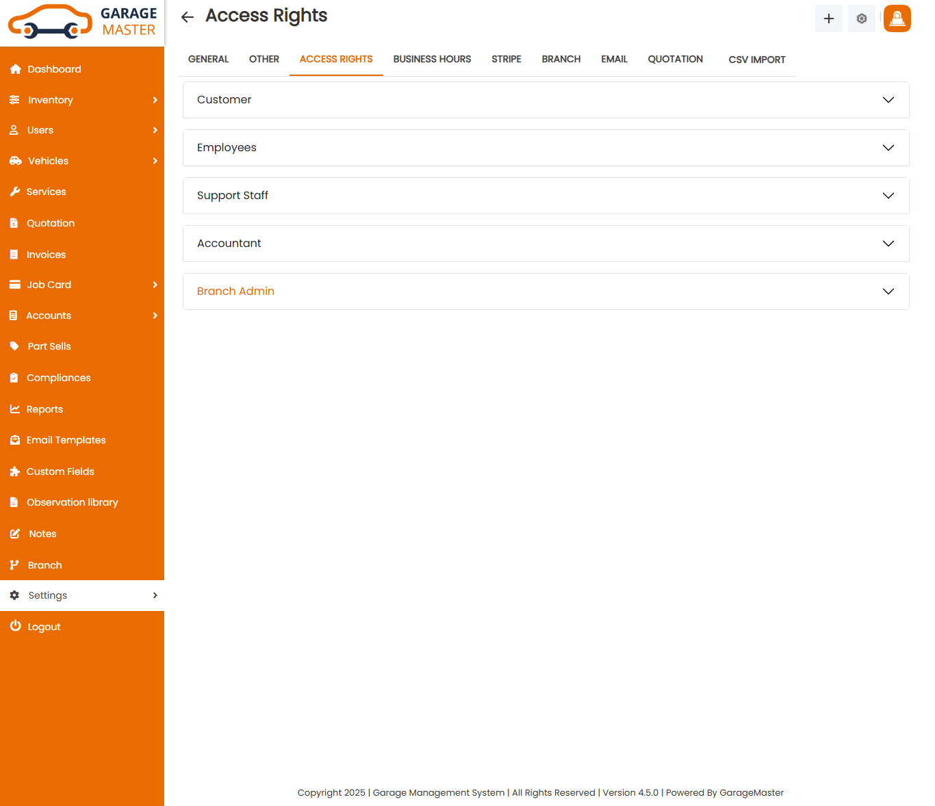Open the Notes editor icon
Viewport: 935px width, 806px height.
pyautogui.click(x=15, y=534)
